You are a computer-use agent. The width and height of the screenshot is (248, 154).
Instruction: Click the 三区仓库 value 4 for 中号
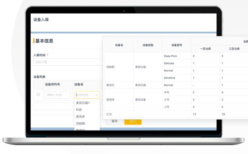[222, 92]
